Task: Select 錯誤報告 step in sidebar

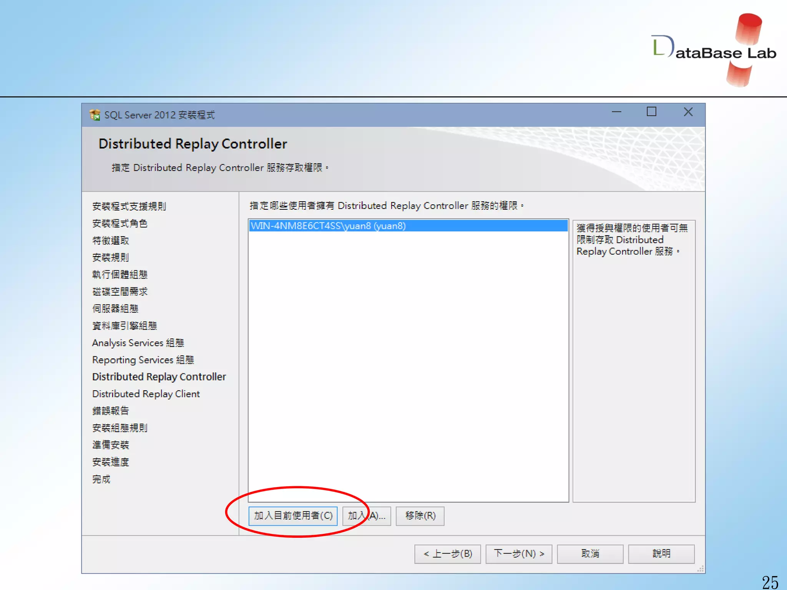Action: (x=111, y=411)
